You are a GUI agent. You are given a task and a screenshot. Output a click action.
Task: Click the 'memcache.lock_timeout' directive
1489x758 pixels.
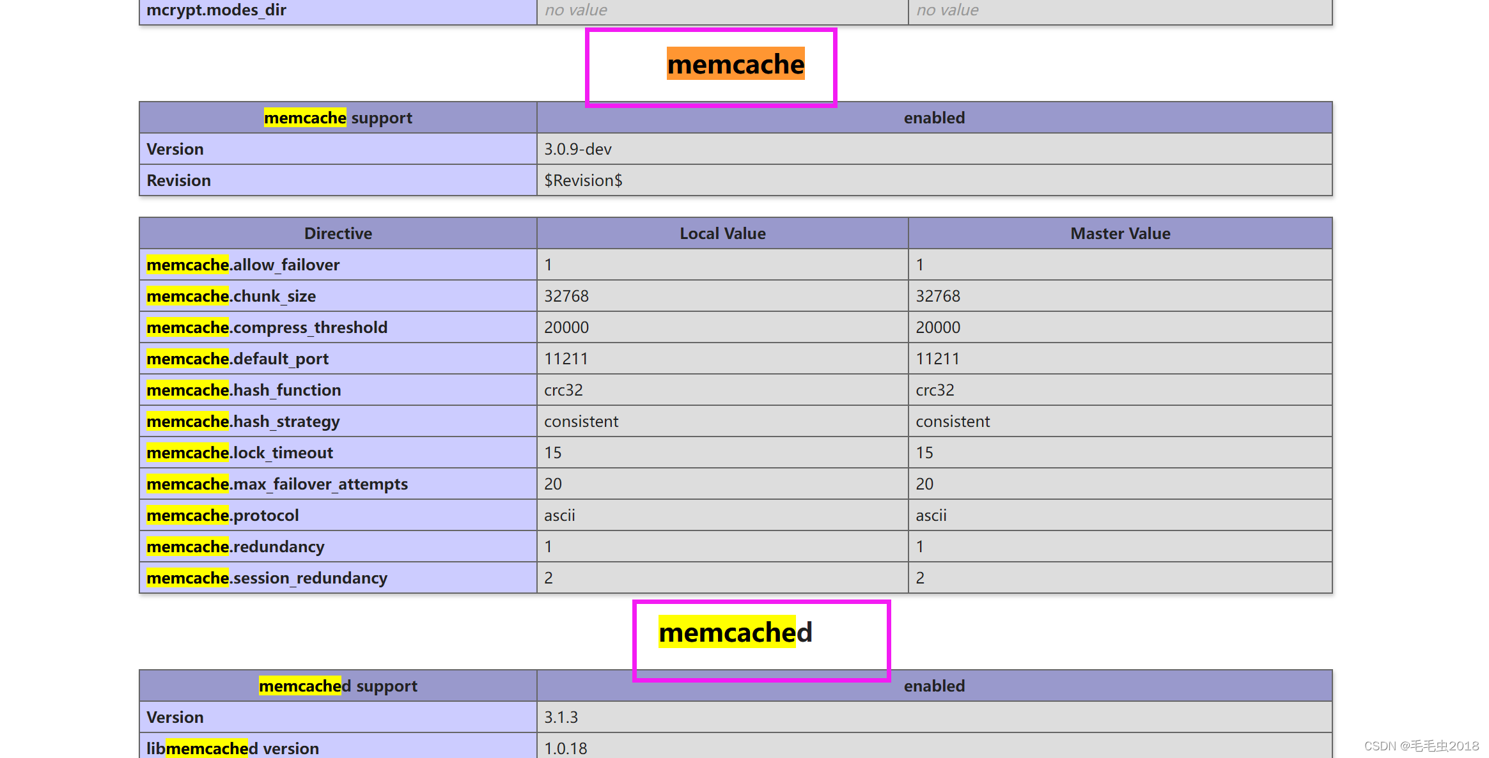tap(240, 452)
